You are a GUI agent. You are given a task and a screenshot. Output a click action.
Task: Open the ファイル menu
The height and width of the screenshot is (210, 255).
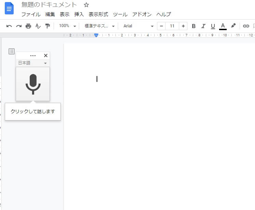[x=31, y=14]
